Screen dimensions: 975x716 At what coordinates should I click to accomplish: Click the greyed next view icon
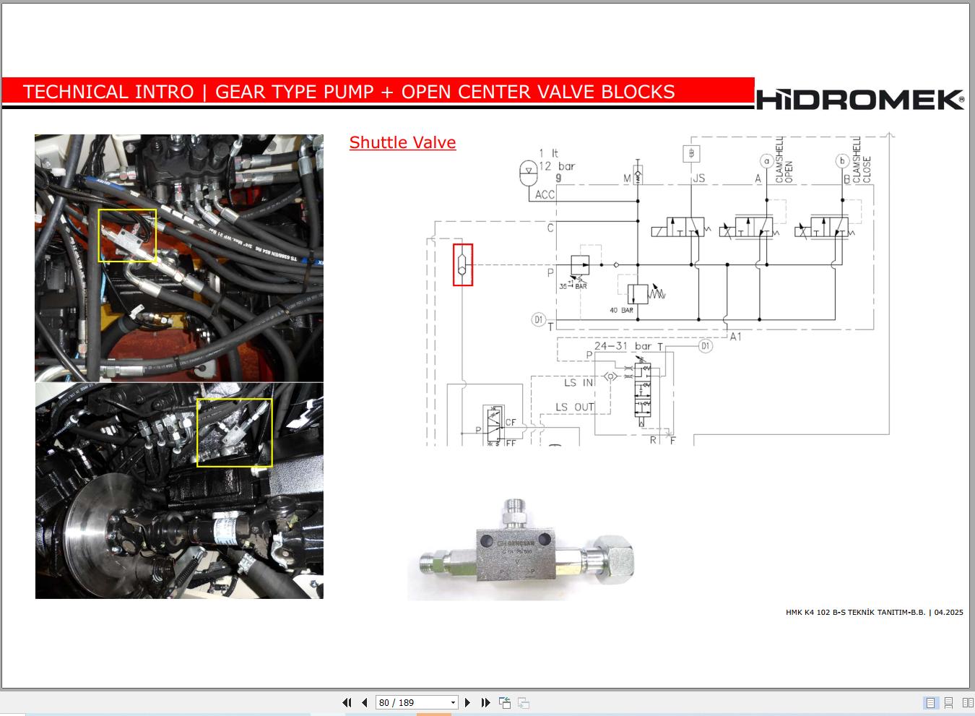[524, 702]
